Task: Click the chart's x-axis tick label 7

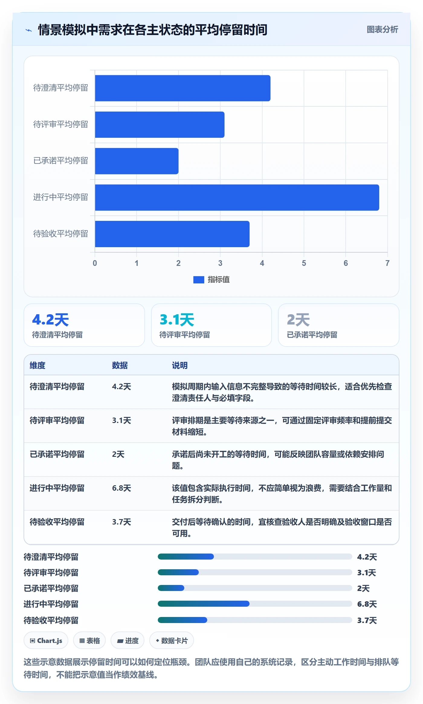Action: click(387, 263)
